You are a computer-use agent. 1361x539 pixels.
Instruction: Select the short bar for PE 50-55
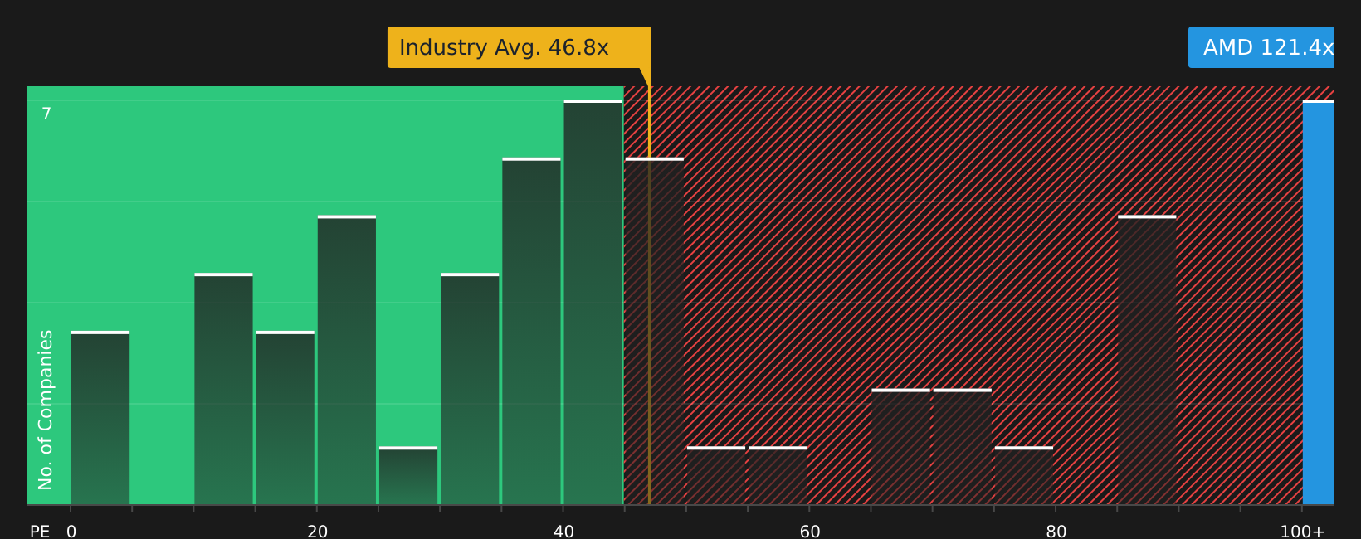716,476
